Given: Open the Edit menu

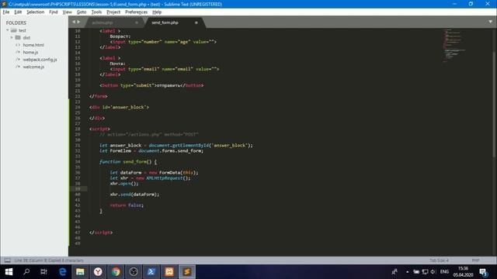Looking at the screenshot, I should (18, 12).
